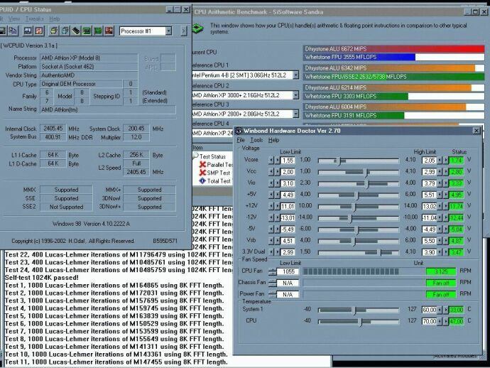Increase the CPU temperature high limit arrow
490x368 pixels.
(446, 321)
